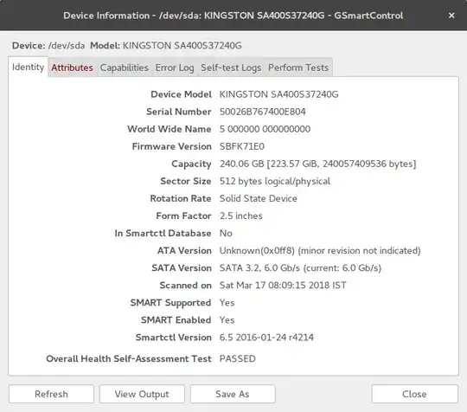The image size is (467, 412).
Task: Select World Wide Name value 5 000000 000000000
Action: click(x=265, y=129)
